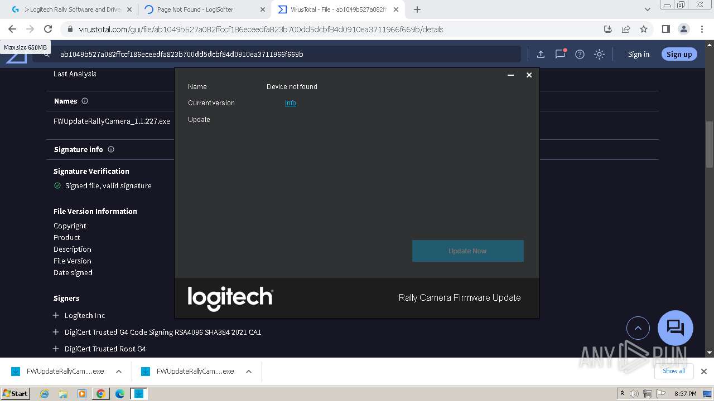This screenshot has height=401, width=714.
Task: Open File Explorer from the taskbar
Action: coord(63,394)
